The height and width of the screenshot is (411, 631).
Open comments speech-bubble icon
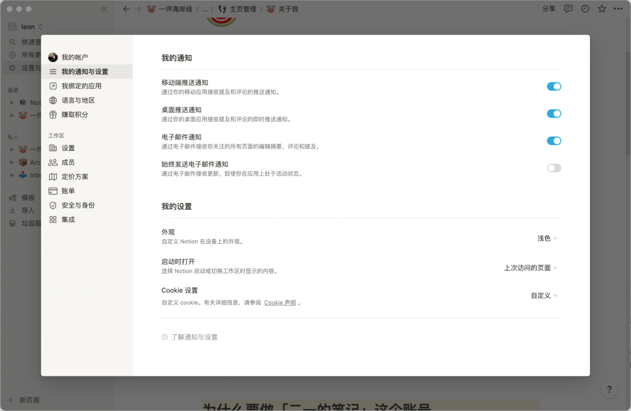coord(568,9)
